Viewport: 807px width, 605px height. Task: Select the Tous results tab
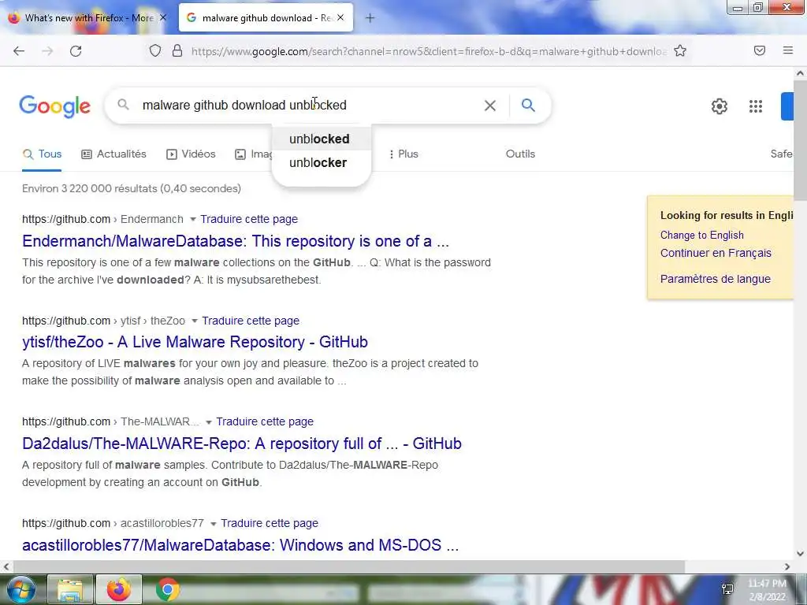[43, 154]
